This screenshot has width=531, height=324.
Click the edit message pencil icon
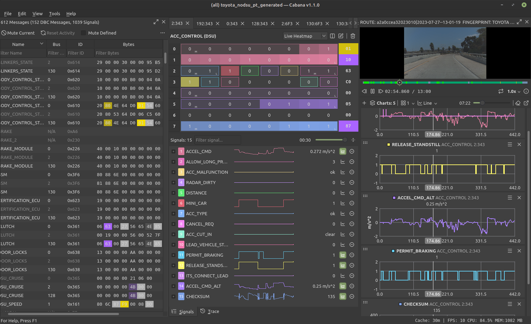pyautogui.click(x=341, y=36)
